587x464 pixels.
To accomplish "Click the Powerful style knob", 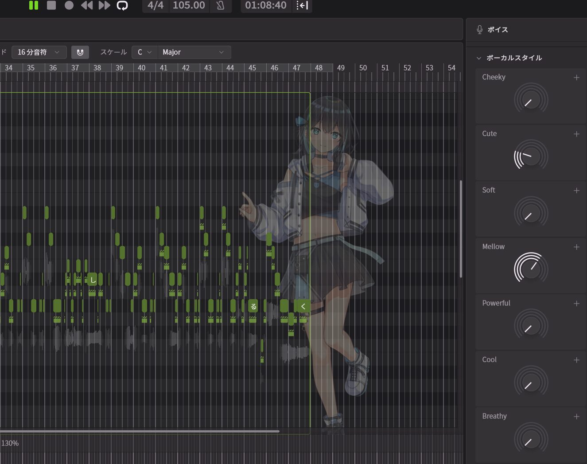I will pyautogui.click(x=531, y=326).
